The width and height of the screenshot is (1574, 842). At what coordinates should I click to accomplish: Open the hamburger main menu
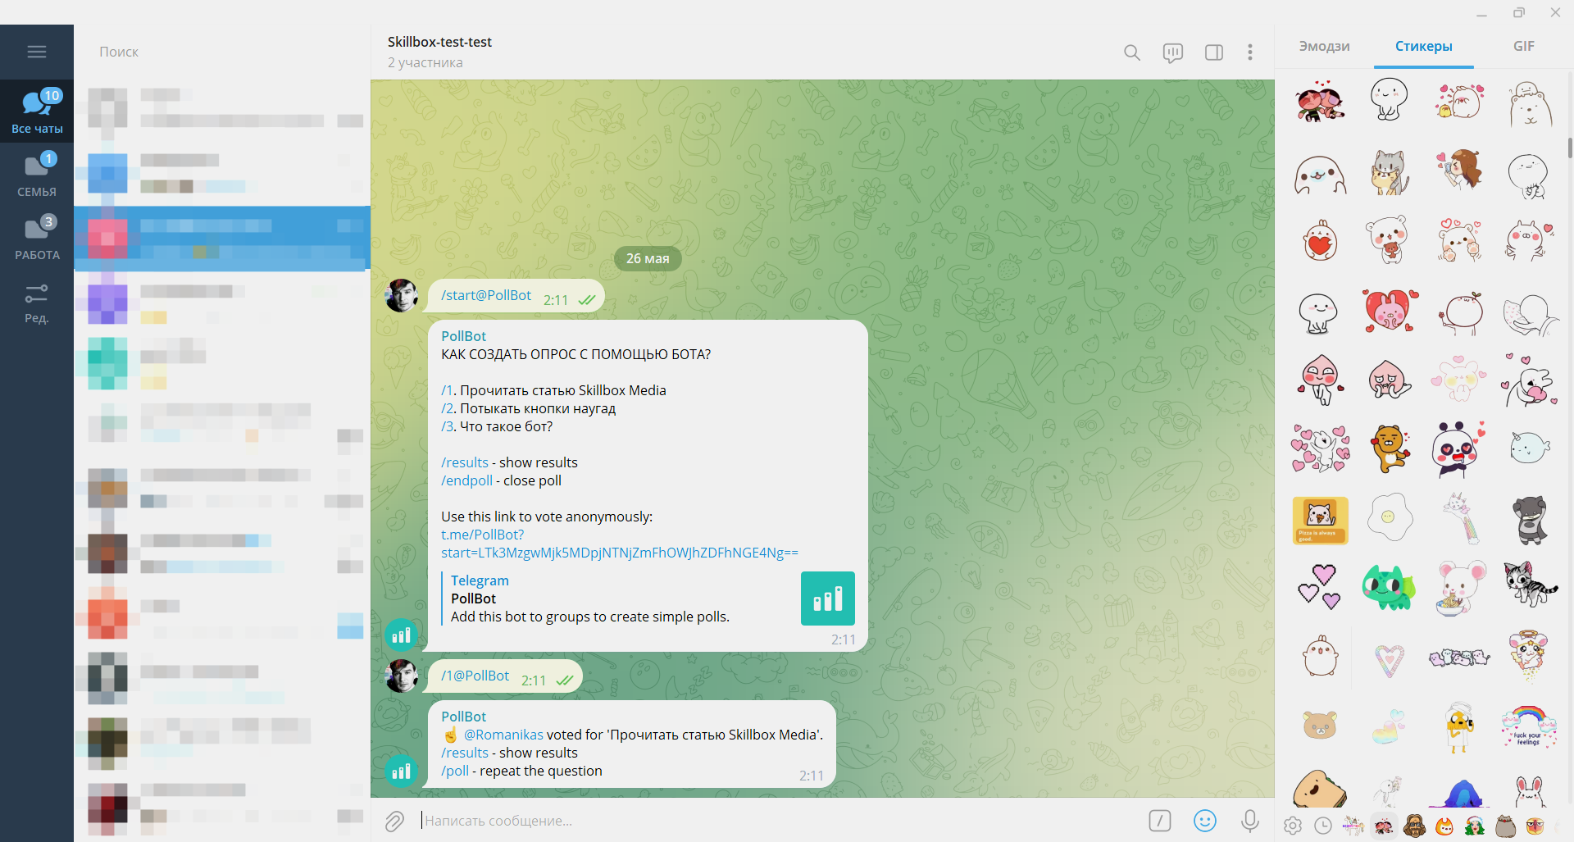tap(37, 52)
